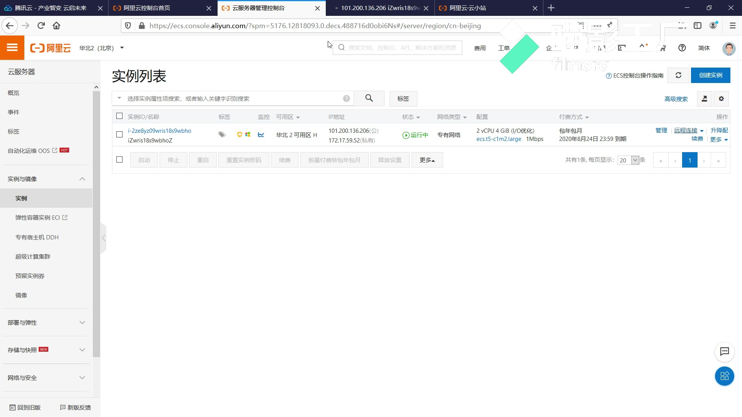The width and height of the screenshot is (742, 417).
Task: Click the export instance list icon
Action: click(x=705, y=99)
